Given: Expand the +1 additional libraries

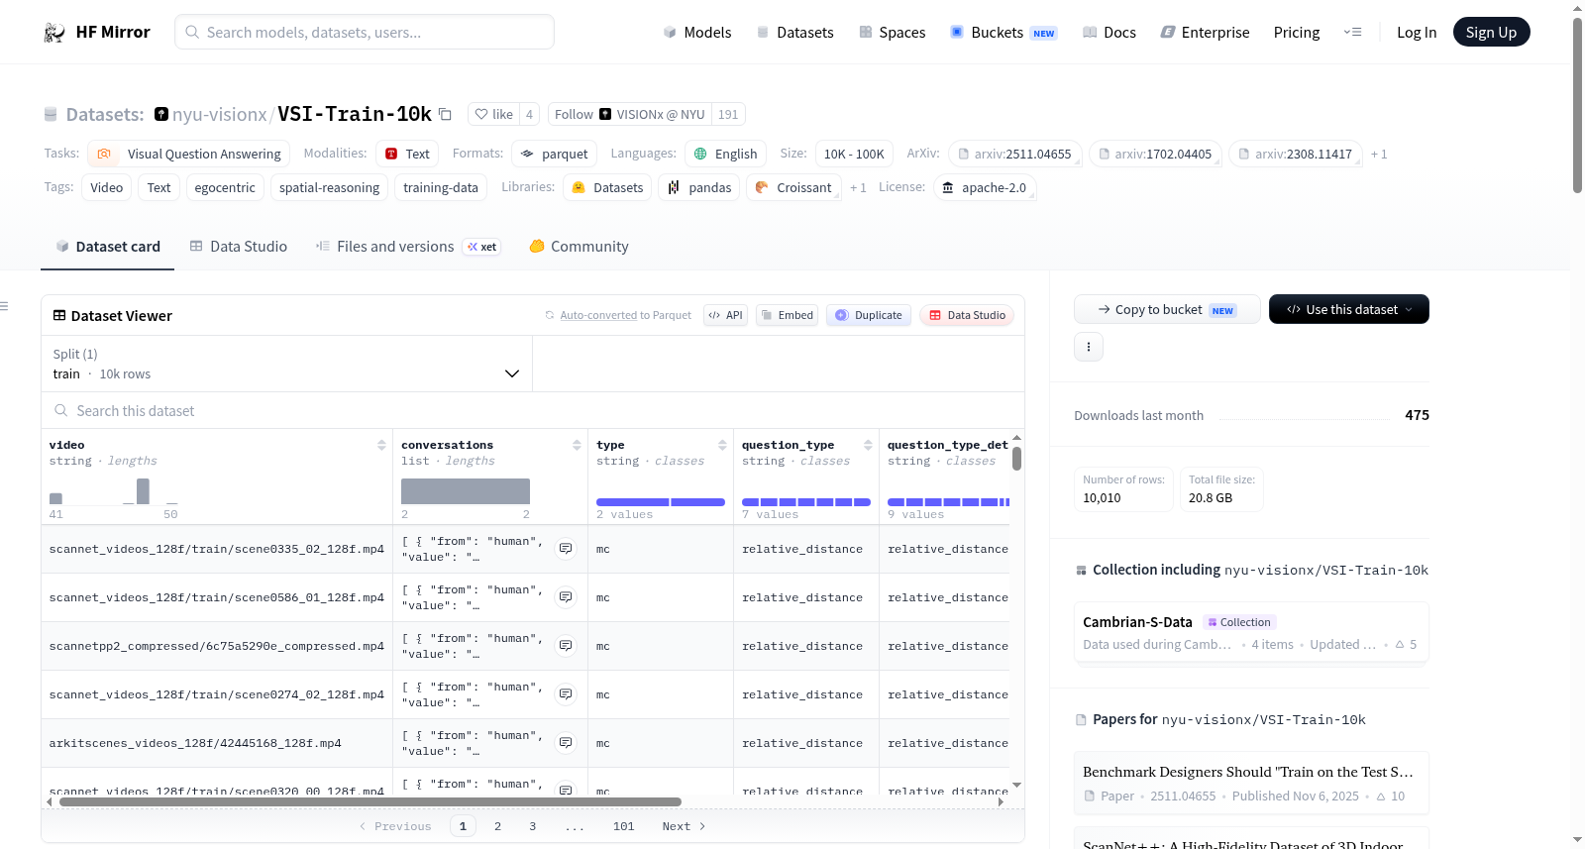Looking at the screenshot, I should click(858, 187).
